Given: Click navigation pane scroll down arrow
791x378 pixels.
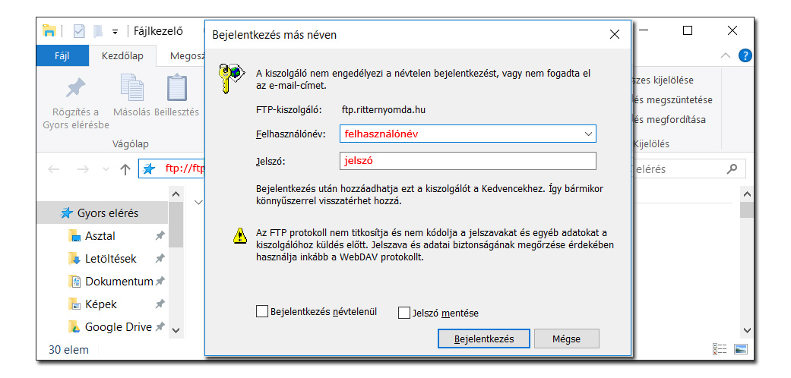Looking at the screenshot, I should [x=176, y=330].
